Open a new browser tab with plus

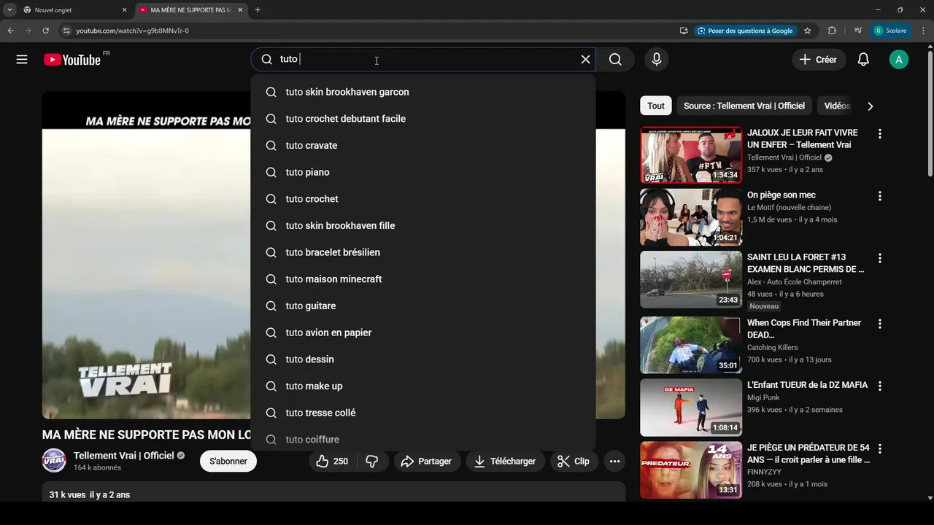click(258, 10)
